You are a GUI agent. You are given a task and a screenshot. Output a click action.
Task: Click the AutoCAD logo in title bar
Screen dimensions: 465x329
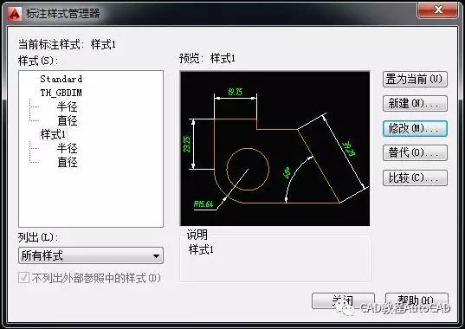click(15, 14)
